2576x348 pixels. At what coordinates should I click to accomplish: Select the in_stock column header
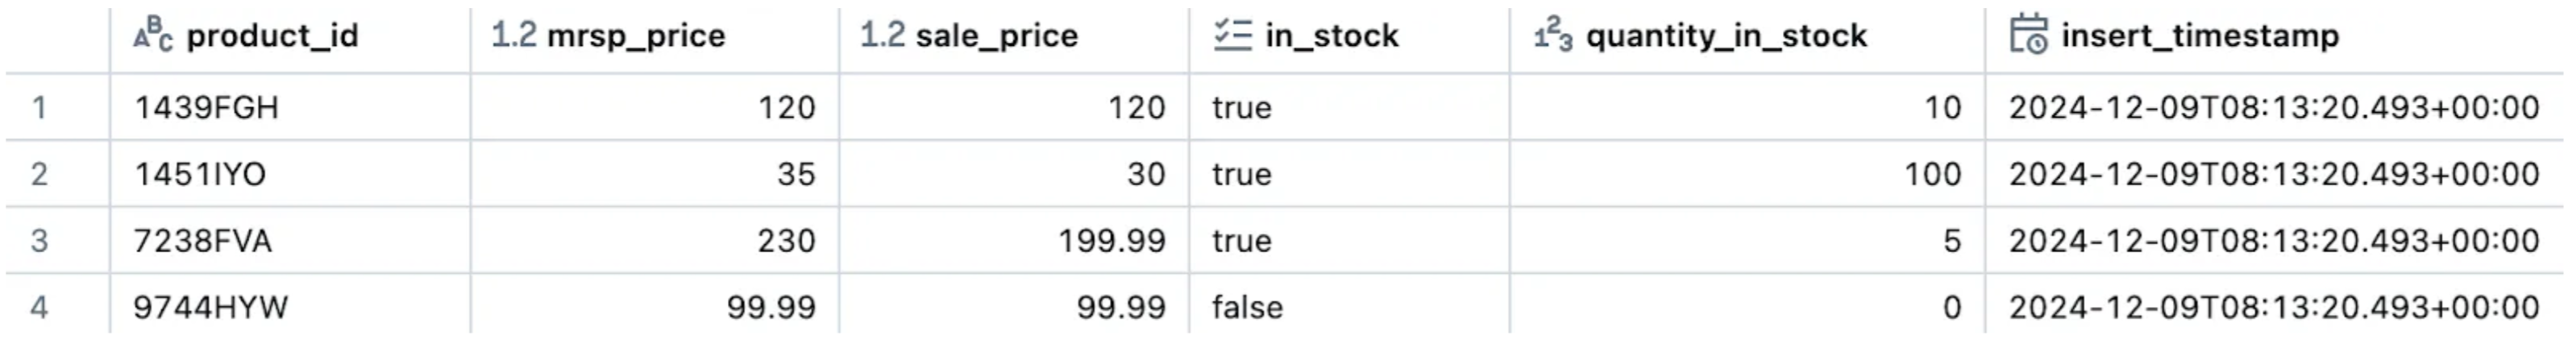1331,36
